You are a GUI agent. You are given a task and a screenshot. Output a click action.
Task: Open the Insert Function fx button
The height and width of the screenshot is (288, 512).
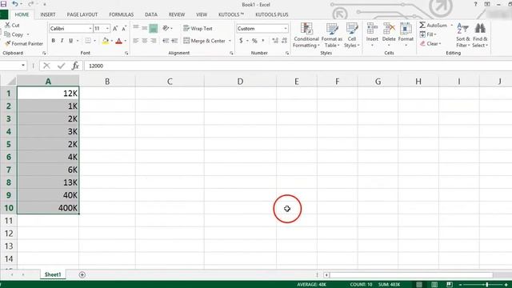coord(75,66)
